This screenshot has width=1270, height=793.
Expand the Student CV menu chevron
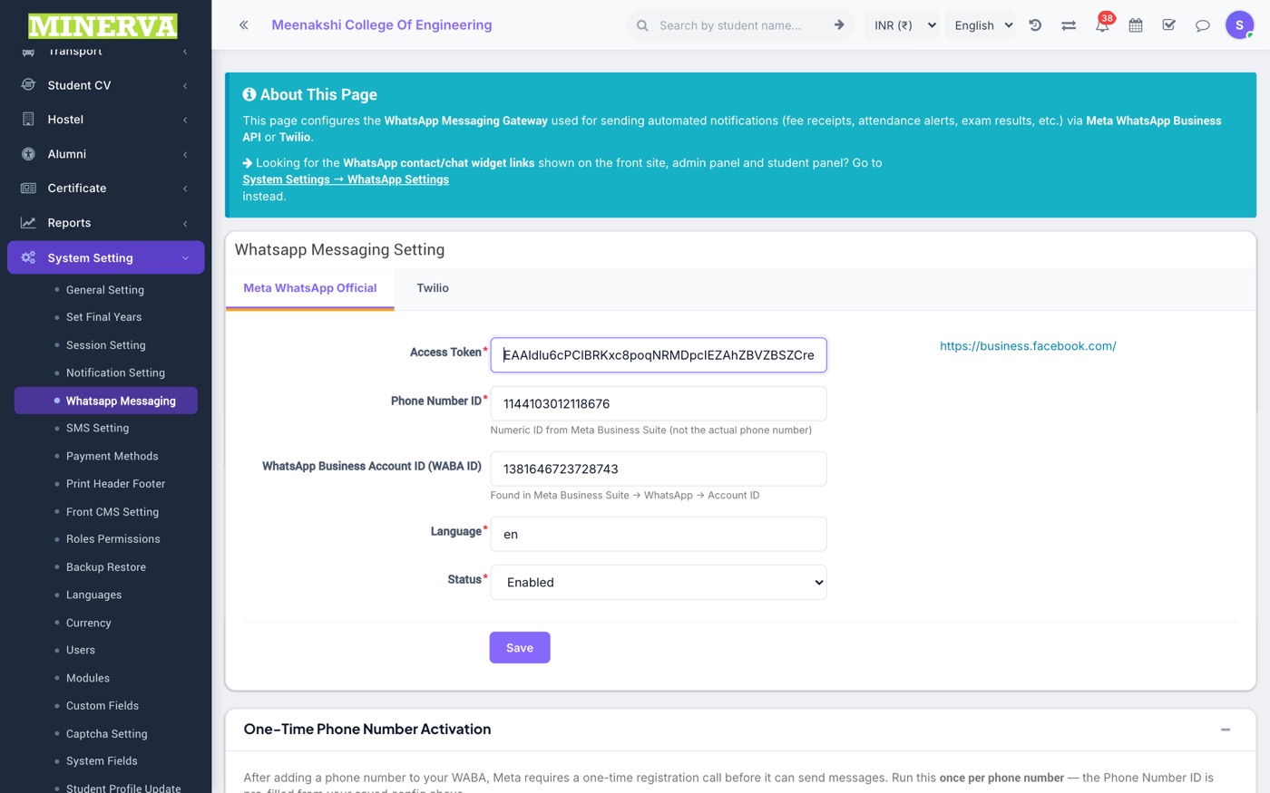point(185,85)
